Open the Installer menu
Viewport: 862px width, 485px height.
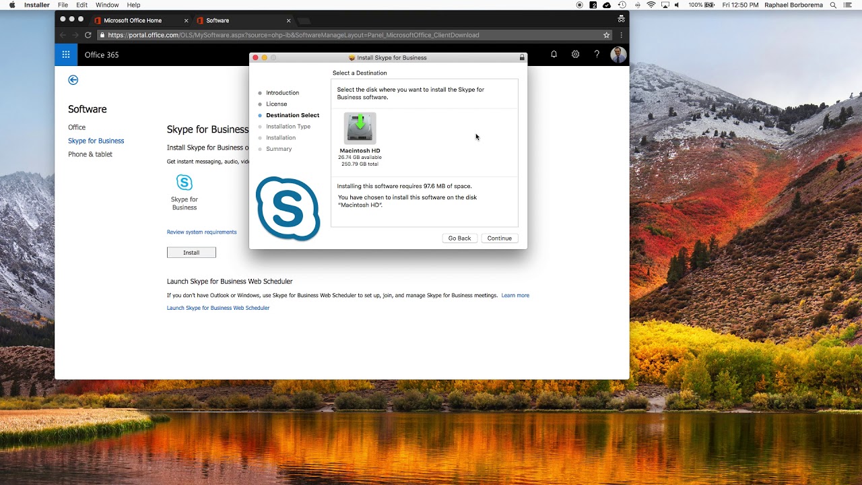(x=36, y=5)
